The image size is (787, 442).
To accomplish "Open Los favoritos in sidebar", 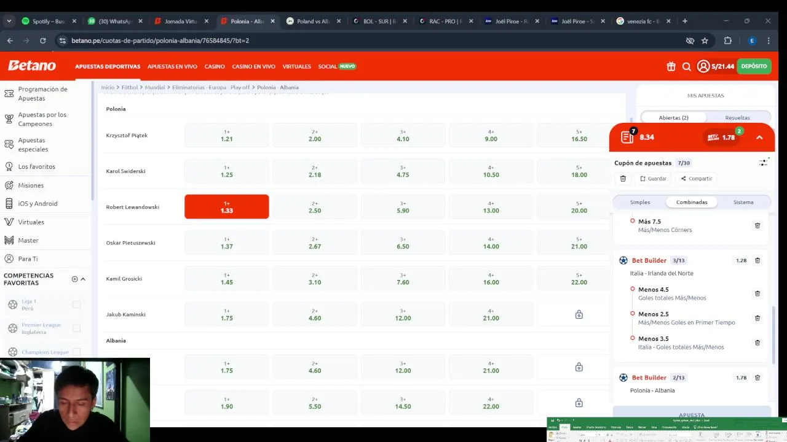I will click(x=37, y=166).
